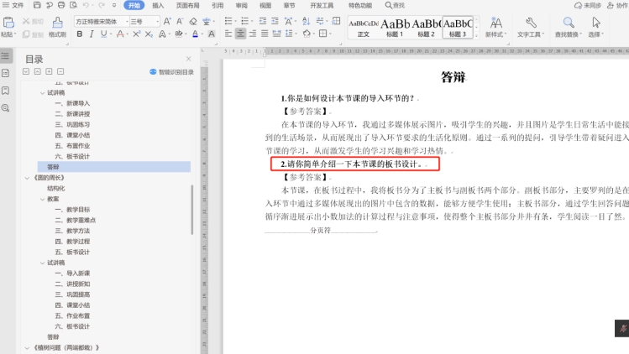Click the clear formatting eraser icon
The image size is (629, 354).
coord(193,21)
